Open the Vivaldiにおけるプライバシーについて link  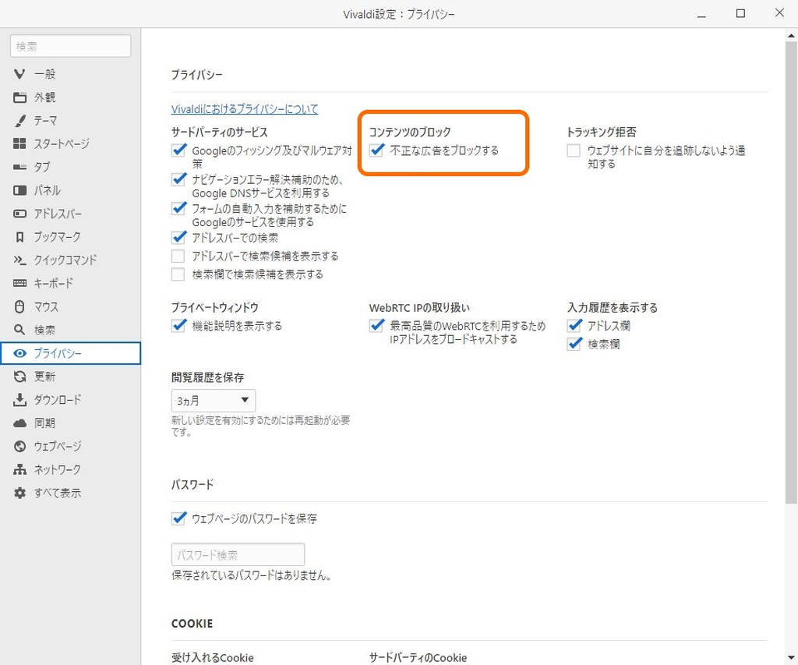coord(244,110)
